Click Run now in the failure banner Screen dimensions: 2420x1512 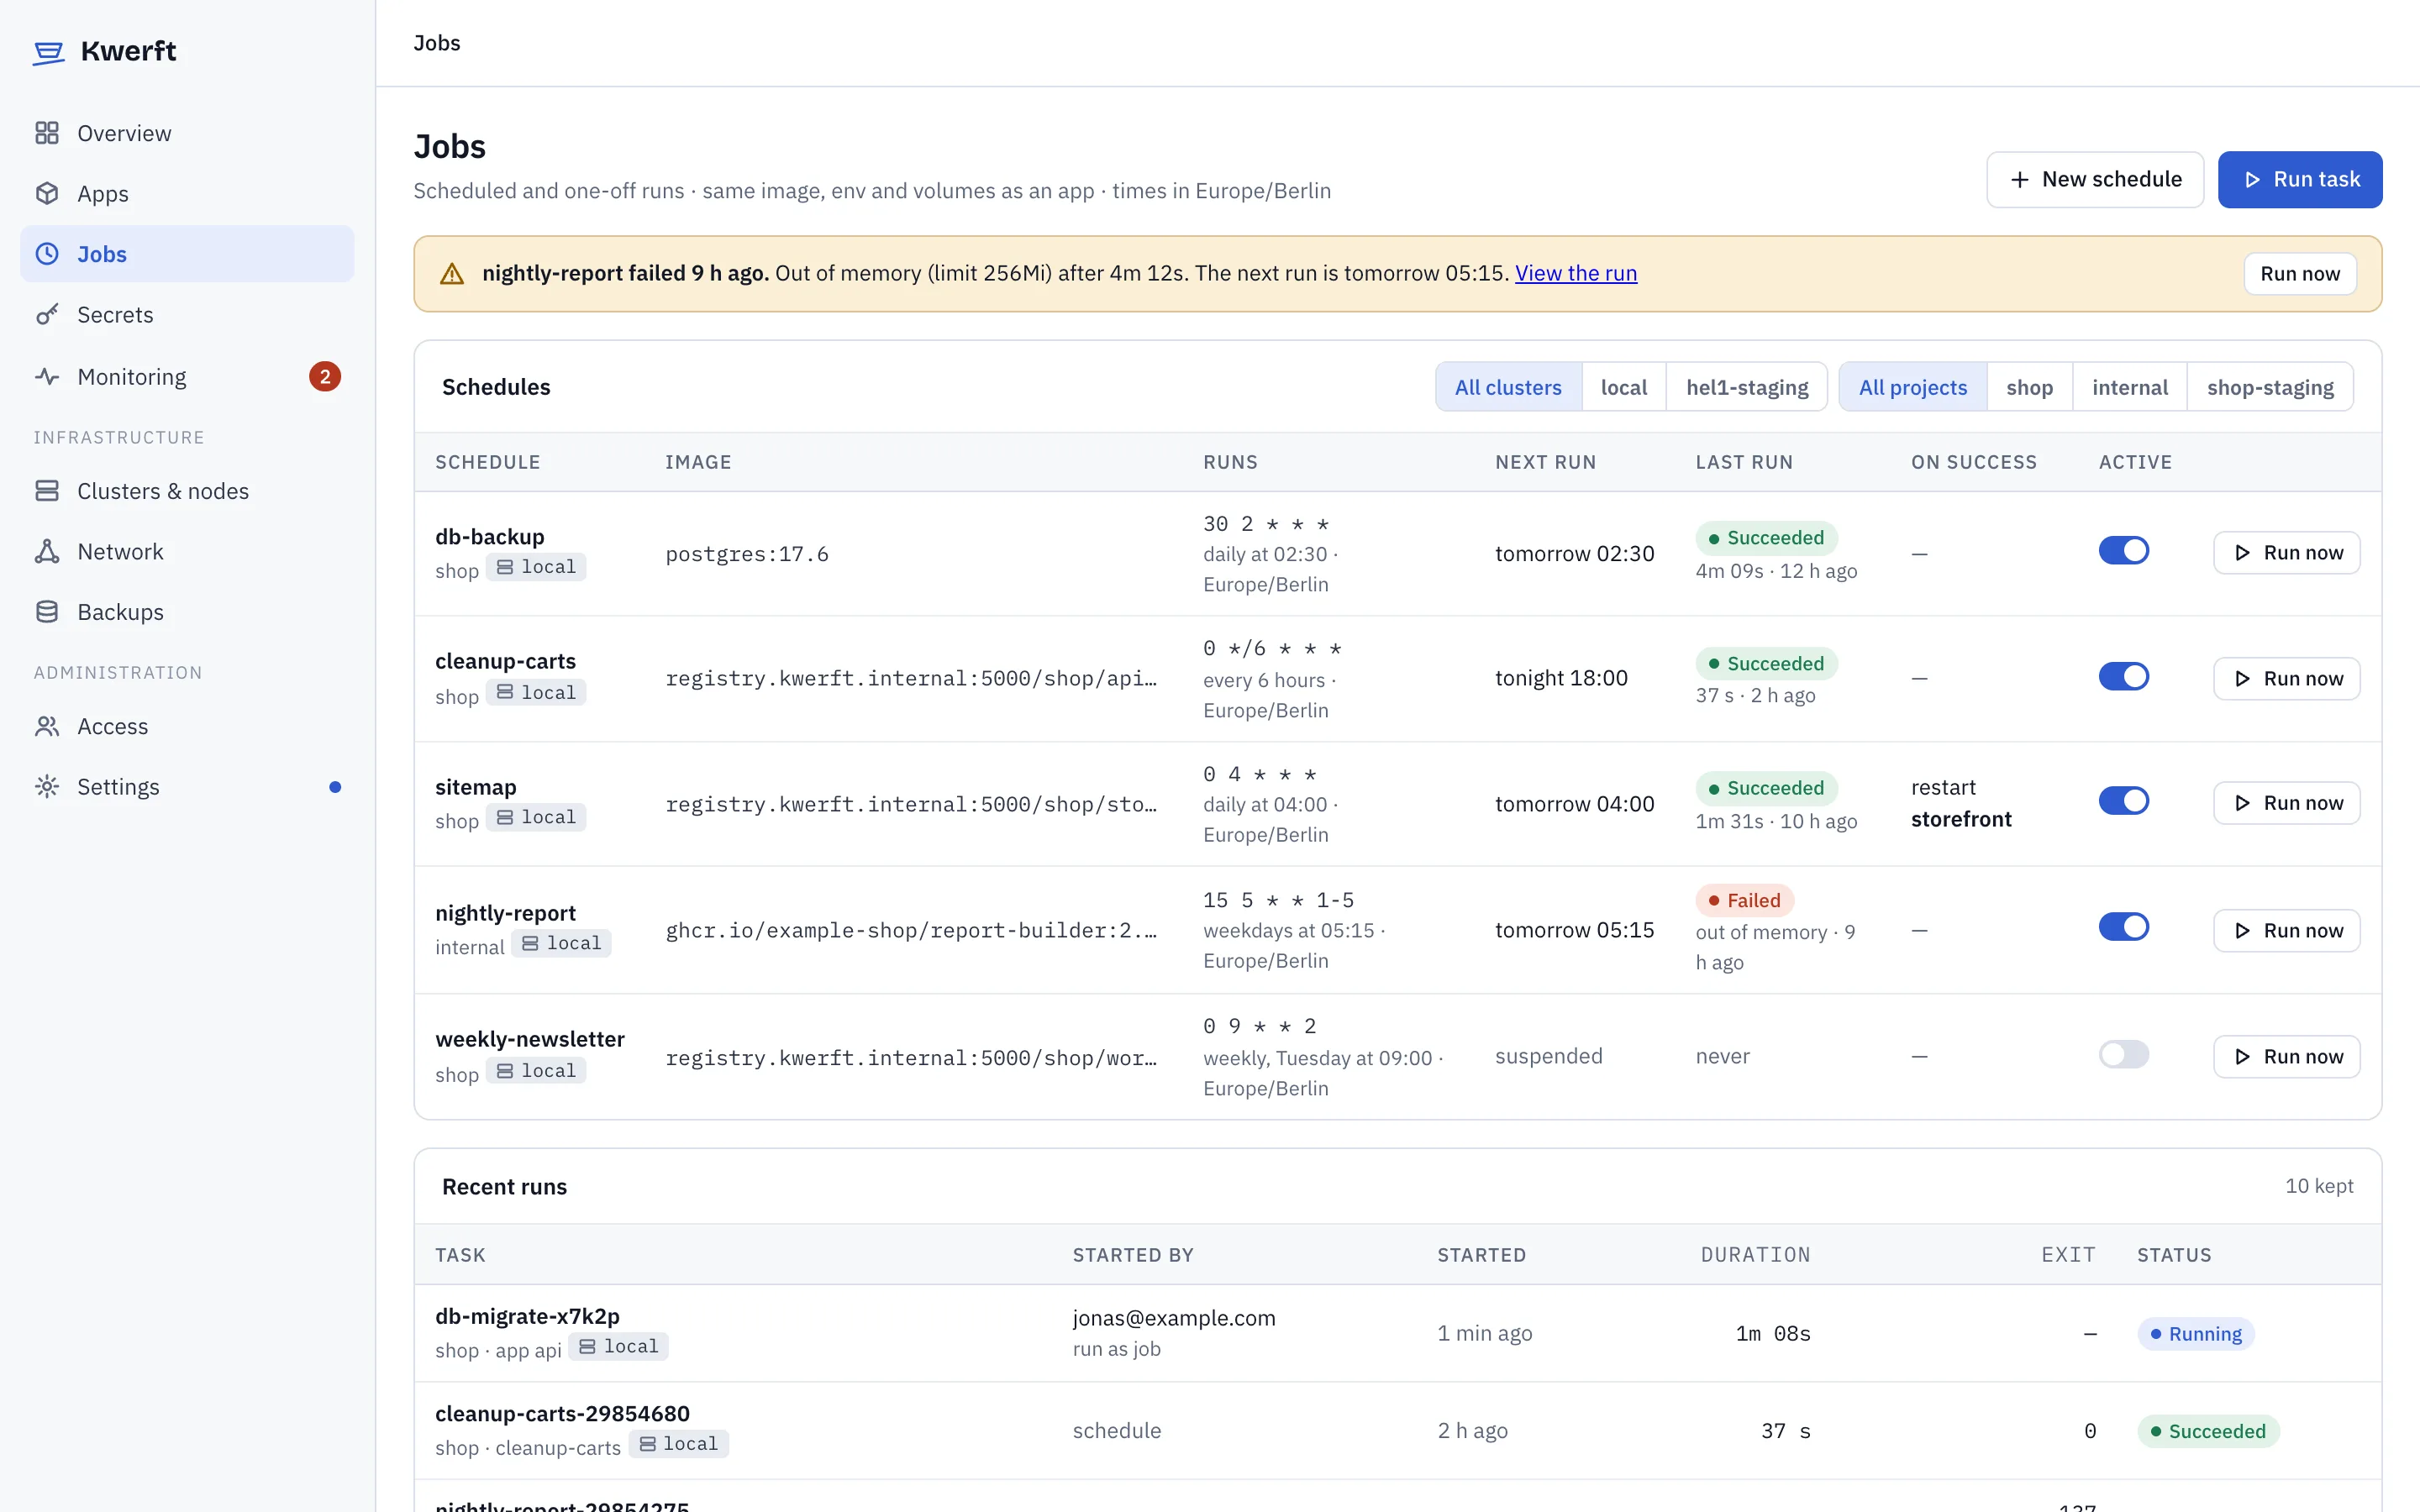pyautogui.click(x=2300, y=274)
